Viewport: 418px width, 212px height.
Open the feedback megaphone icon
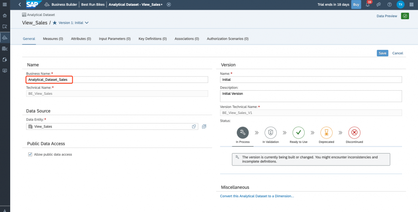tap(378, 4)
